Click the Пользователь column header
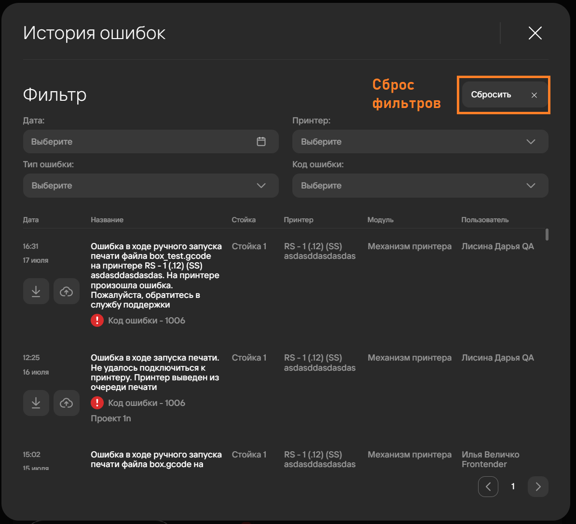 coord(485,220)
